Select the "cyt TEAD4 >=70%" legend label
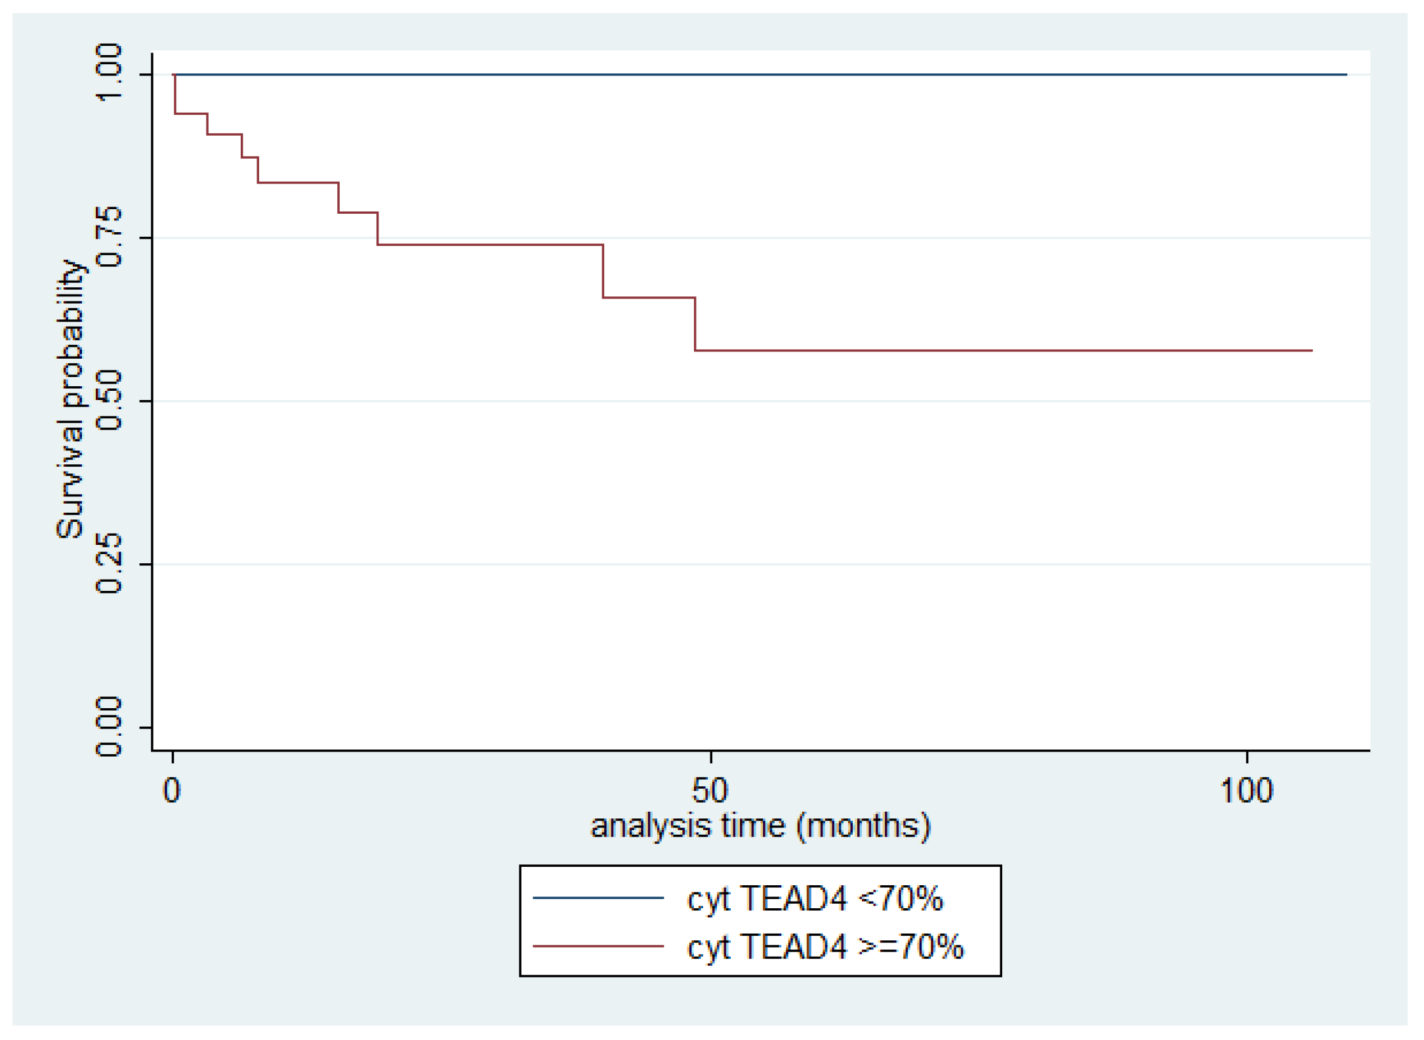This screenshot has height=1040, width=1424. (825, 947)
